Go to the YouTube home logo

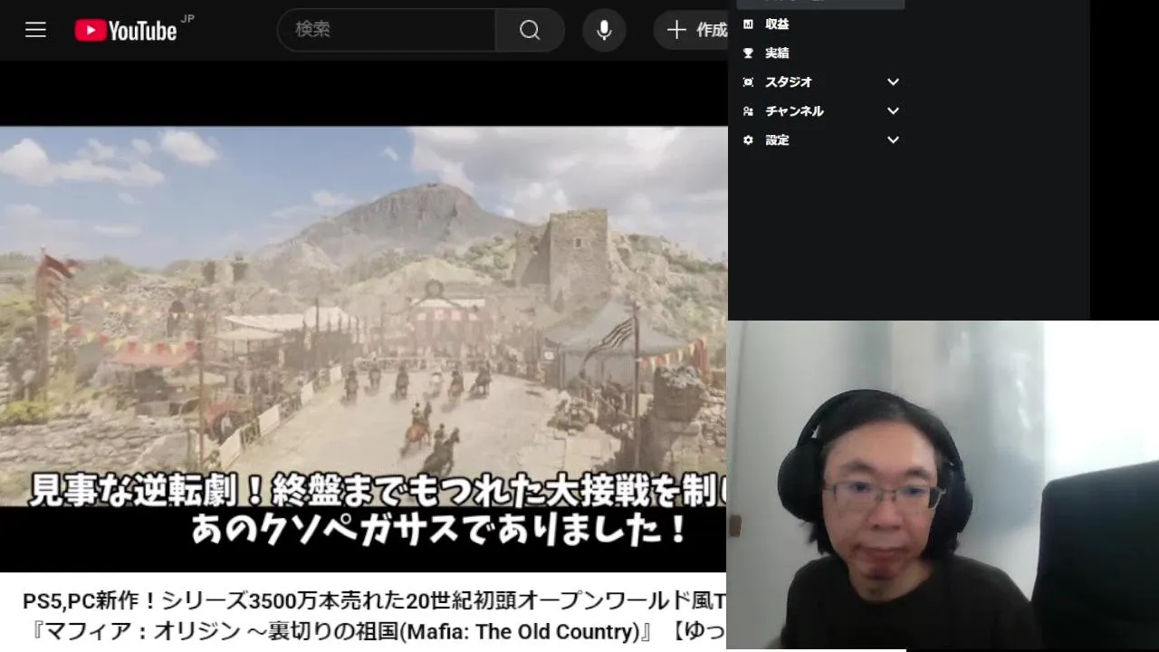(x=126, y=30)
